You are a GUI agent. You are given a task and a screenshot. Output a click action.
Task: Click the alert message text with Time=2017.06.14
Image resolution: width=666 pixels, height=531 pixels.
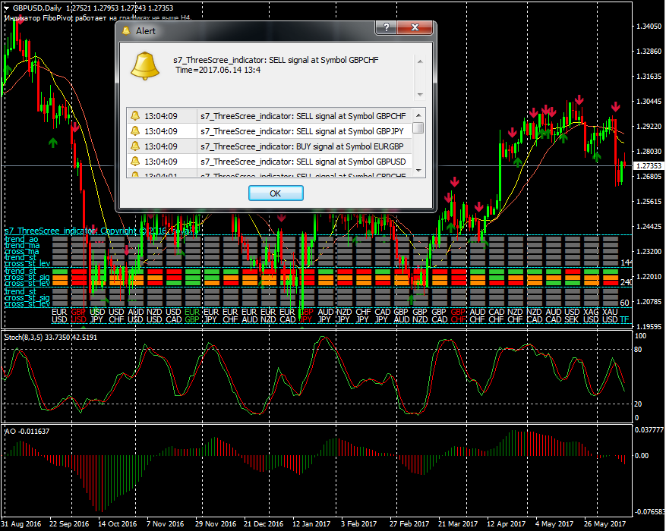(276, 65)
